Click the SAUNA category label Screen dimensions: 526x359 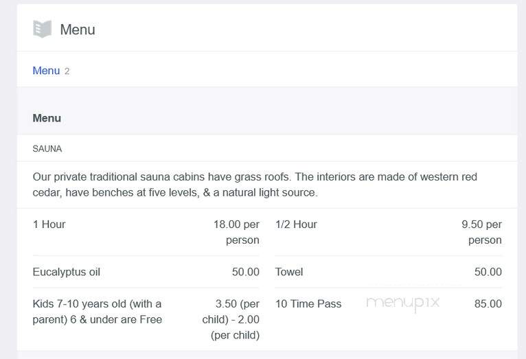pos(47,148)
